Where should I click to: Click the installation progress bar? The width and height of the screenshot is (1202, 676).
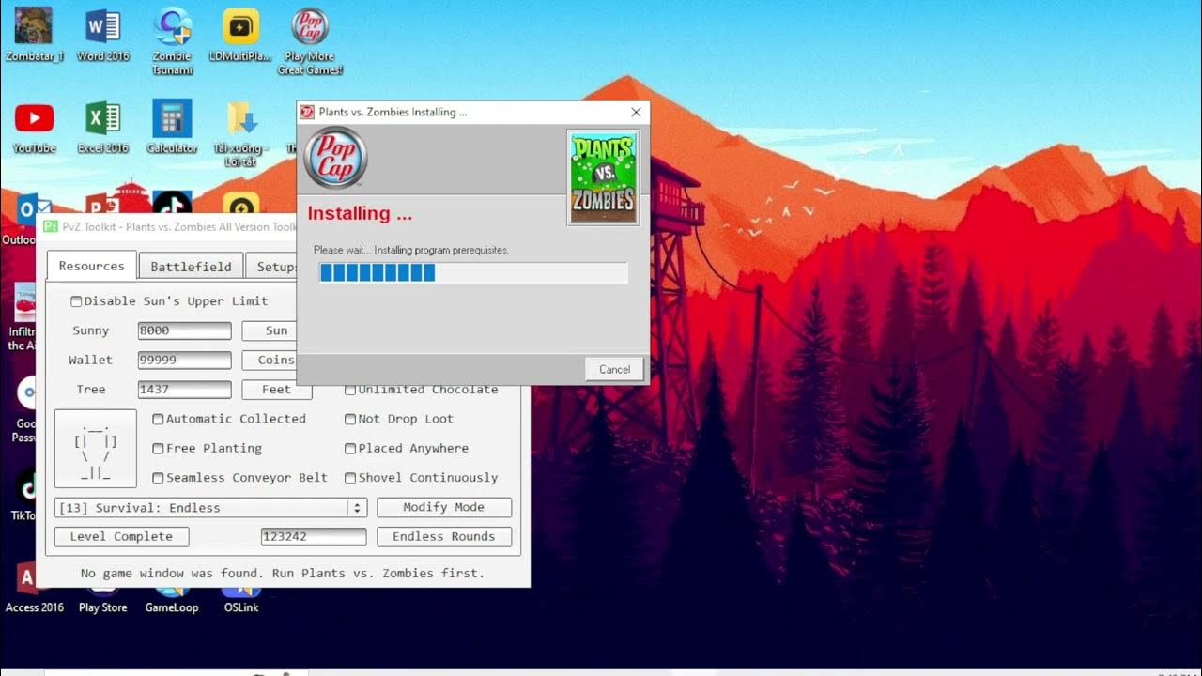[473, 273]
